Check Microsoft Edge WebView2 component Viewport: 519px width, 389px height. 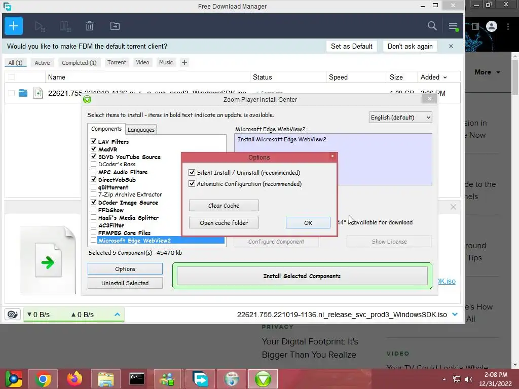(94, 240)
